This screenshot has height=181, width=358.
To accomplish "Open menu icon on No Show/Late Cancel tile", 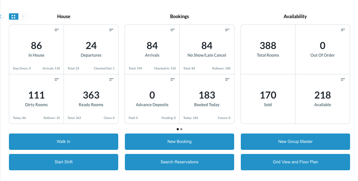I will point(227,30).
